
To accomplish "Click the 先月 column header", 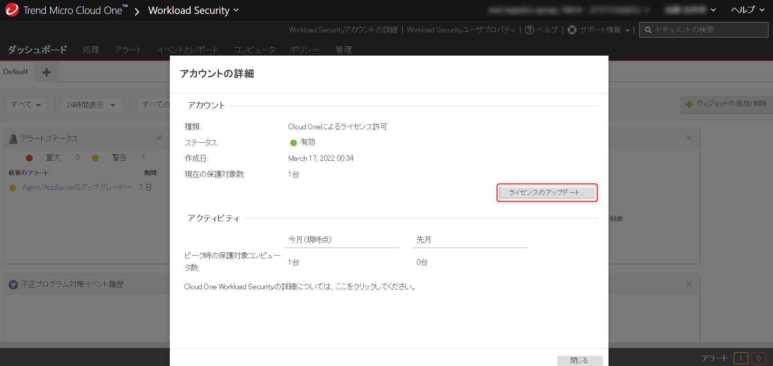I will pos(424,240).
